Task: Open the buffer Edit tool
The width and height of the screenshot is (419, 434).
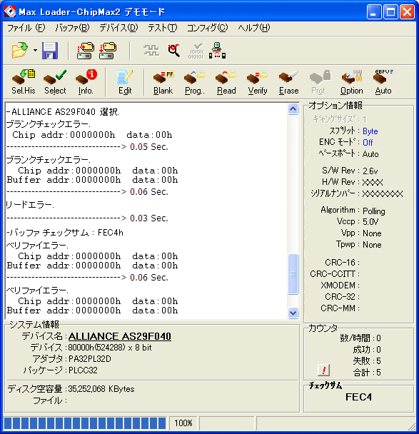Action: pyautogui.click(x=125, y=82)
